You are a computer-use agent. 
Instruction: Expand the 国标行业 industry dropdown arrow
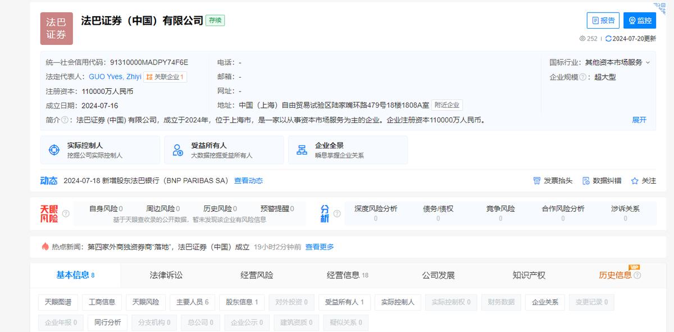(648, 63)
